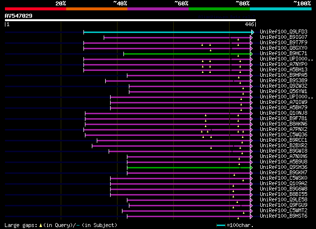
Task: Open hit UniRef100_Q8GXY0
Action: [x=283, y=48]
